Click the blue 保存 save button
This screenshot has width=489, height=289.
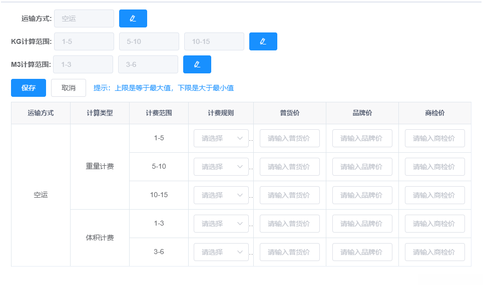[x=28, y=88]
